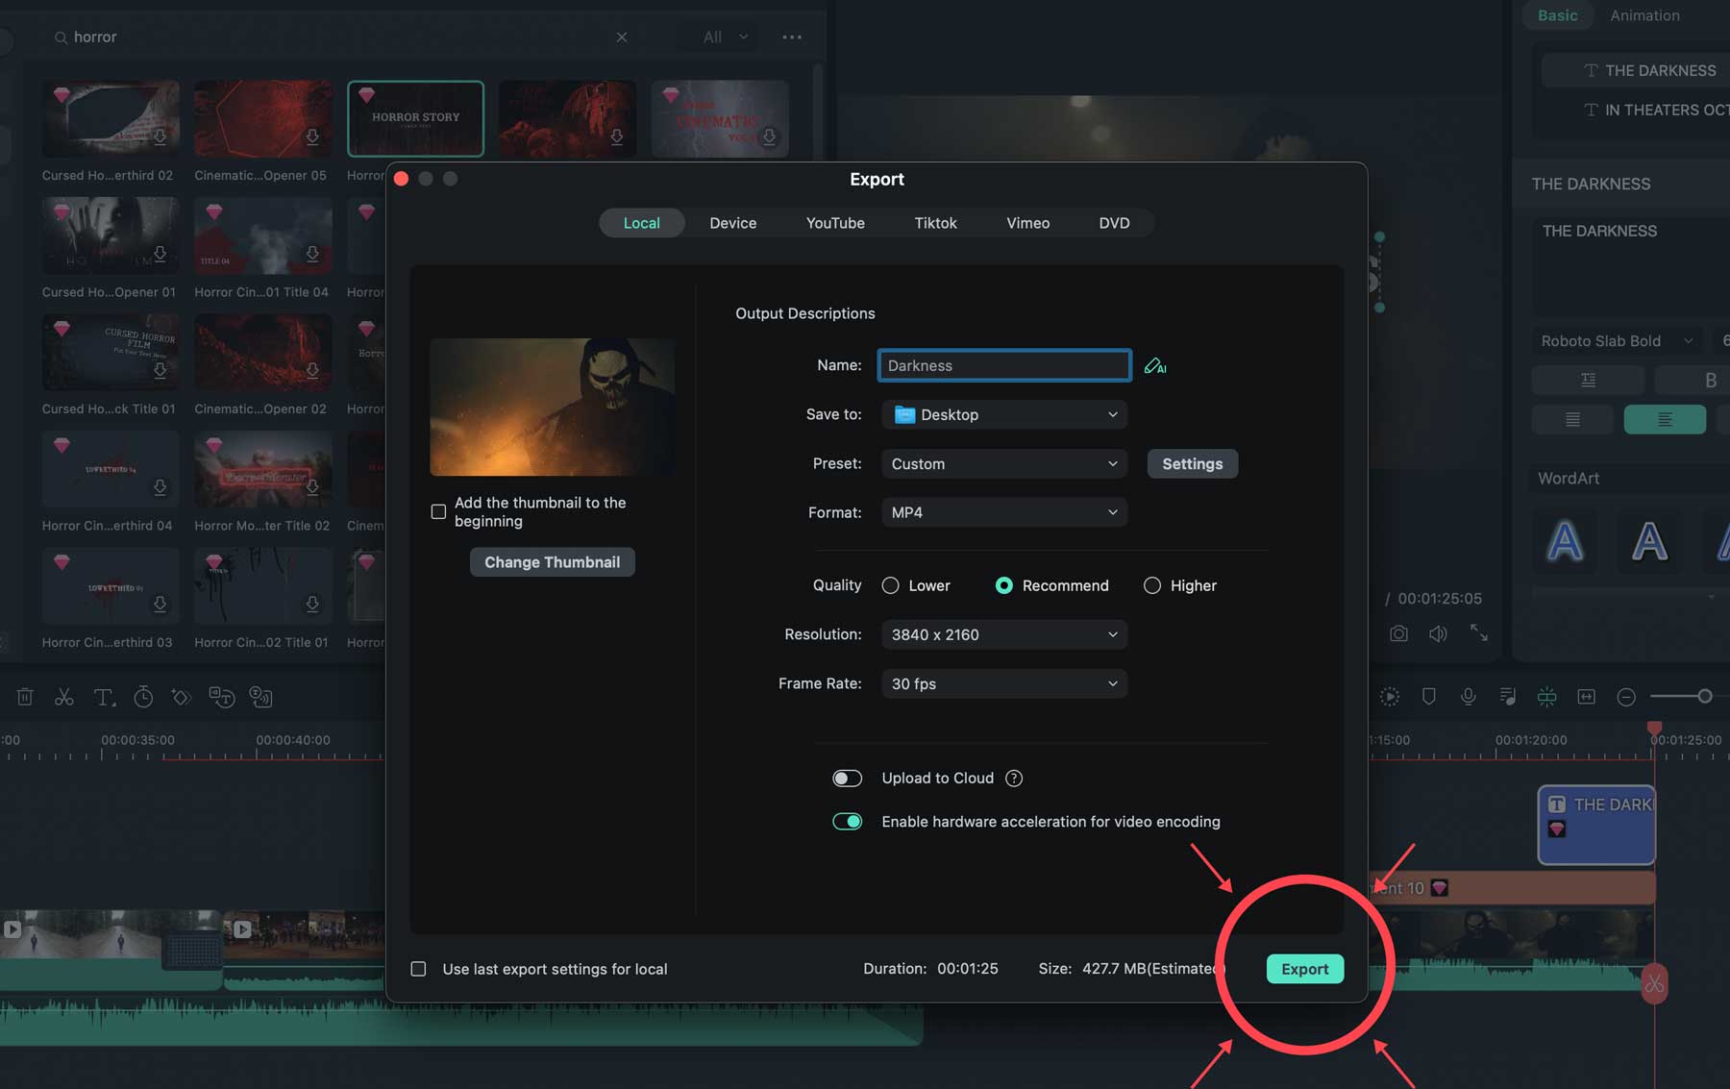Viewport: 1730px width, 1089px height.
Task: Open the Frame Rate dropdown
Action: 1003,683
